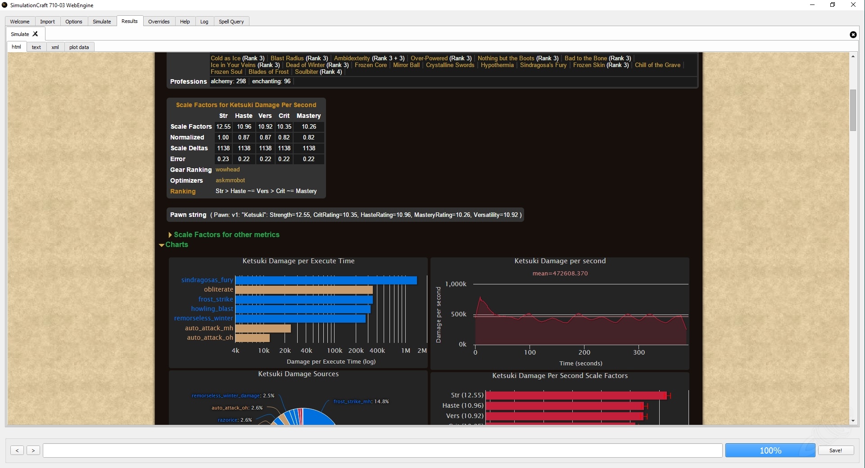The image size is (865, 468).
Task: Collapse the Charts section
Action: tap(176, 245)
